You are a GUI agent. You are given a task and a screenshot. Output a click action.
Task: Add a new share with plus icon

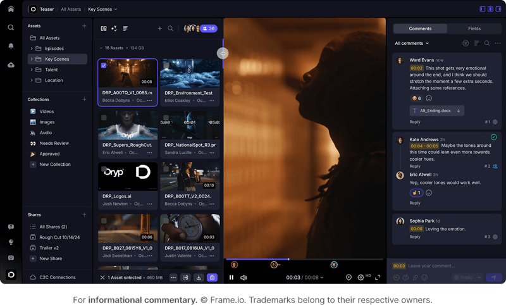pyautogui.click(x=84, y=215)
